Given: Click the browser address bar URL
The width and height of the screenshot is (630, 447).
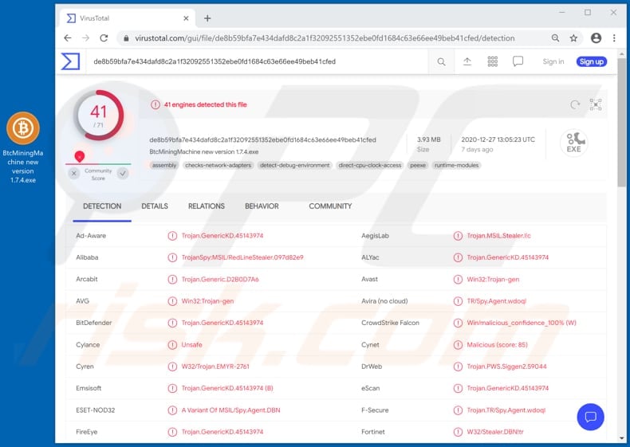Looking at the screenshot, I should point(325,38).
